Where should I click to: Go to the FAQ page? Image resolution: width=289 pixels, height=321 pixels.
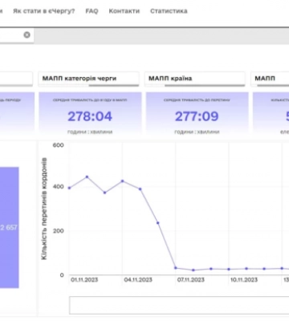click(92, 11)
